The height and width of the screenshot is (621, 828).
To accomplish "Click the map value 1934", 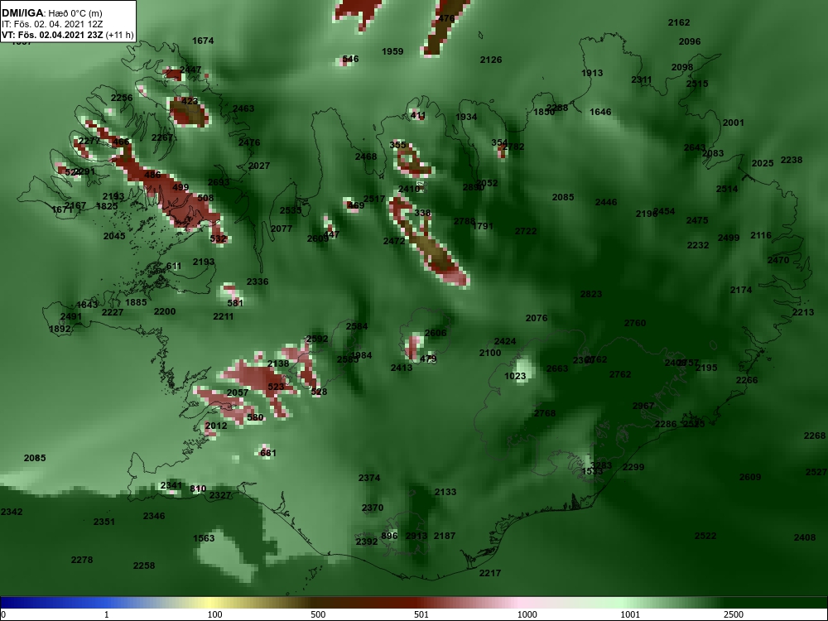I will tap(466, 118).
